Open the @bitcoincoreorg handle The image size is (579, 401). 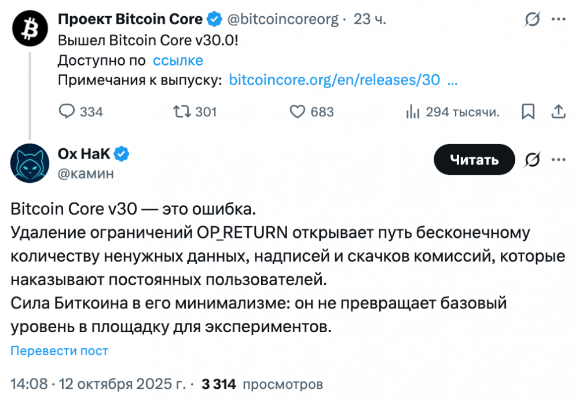pos(283,20)
